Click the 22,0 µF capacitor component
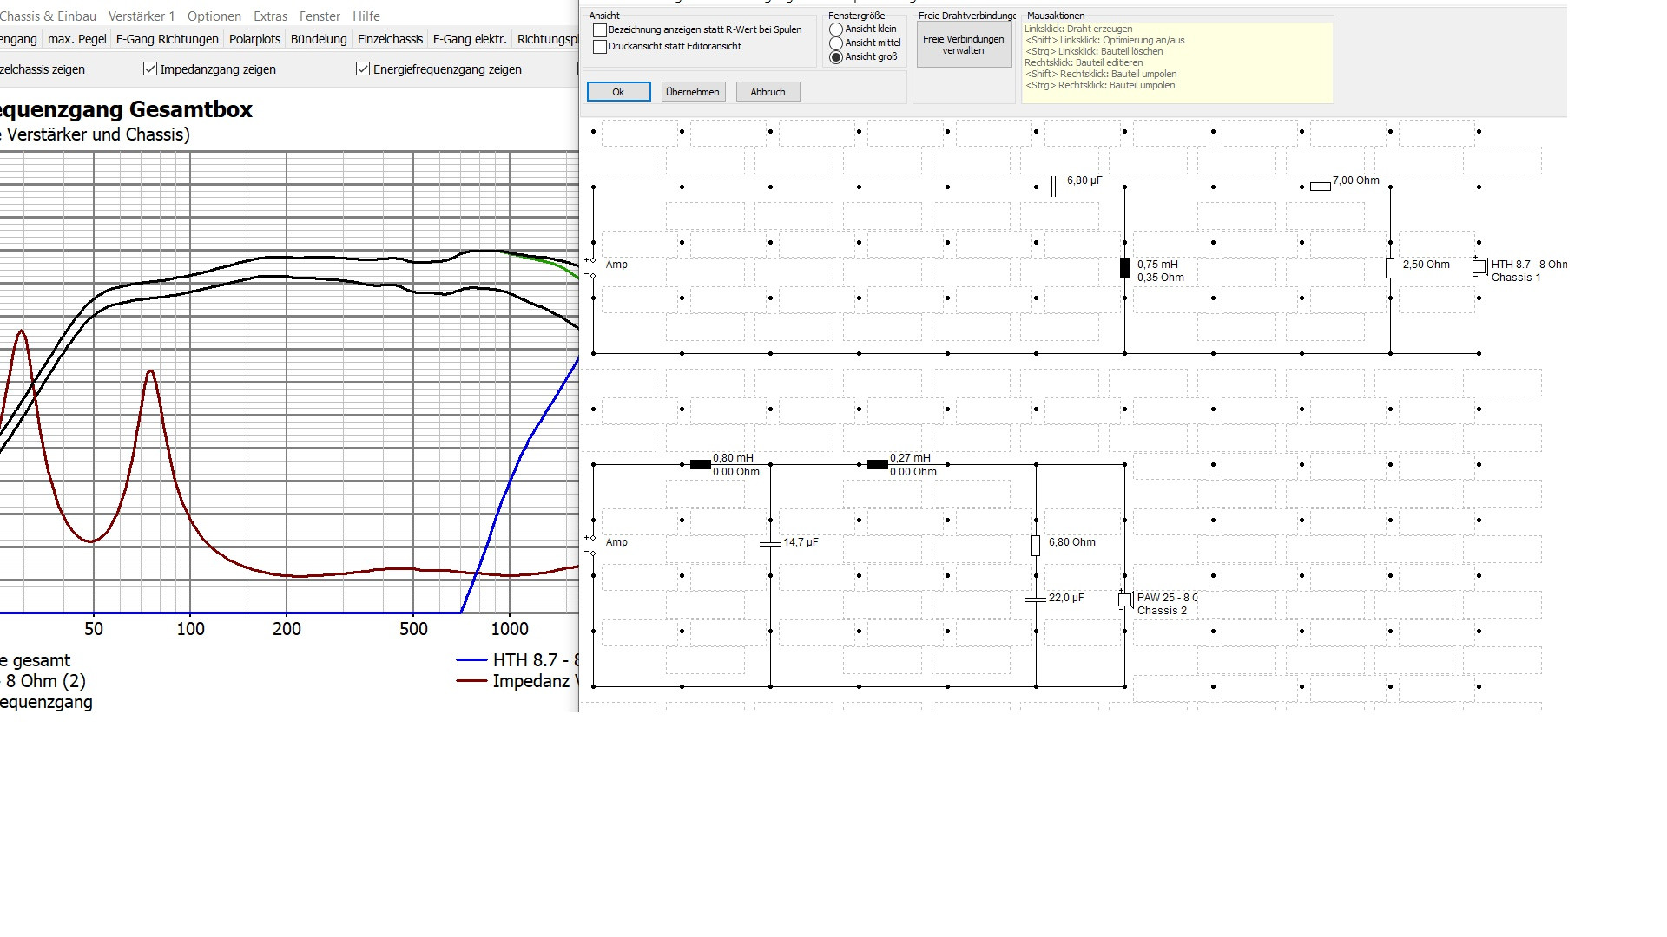Screen dimensions: 1667x937 tap(1036, 599)
